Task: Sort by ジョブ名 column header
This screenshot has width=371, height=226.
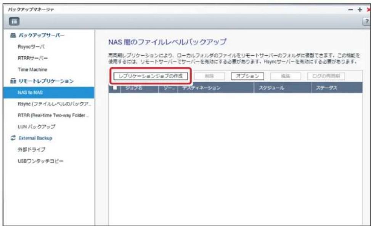Action: click(140, 88)
